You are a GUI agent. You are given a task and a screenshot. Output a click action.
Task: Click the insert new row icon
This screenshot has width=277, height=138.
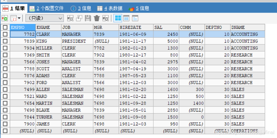click(x=70, y=18)
